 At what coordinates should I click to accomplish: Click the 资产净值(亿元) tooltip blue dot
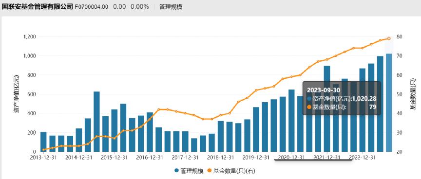(x=309, y=99)
